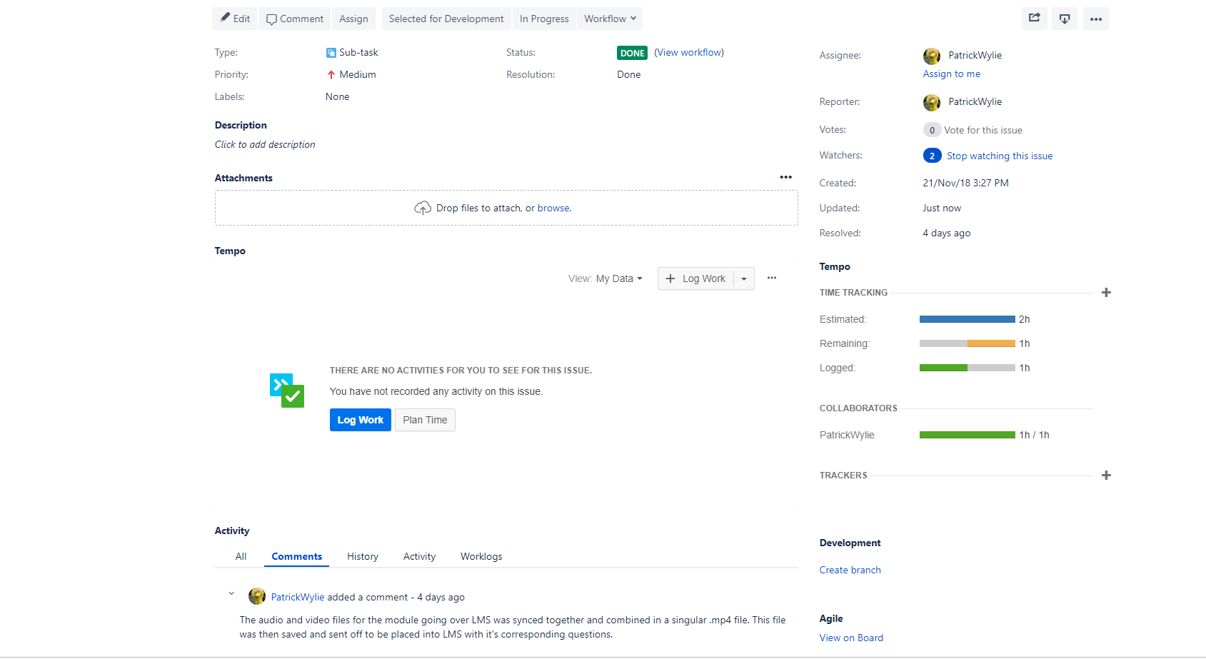The height and width of the screenshot is (659, 1206).
Task: Click the Assign to me link
Action: (x=952, y=74)
